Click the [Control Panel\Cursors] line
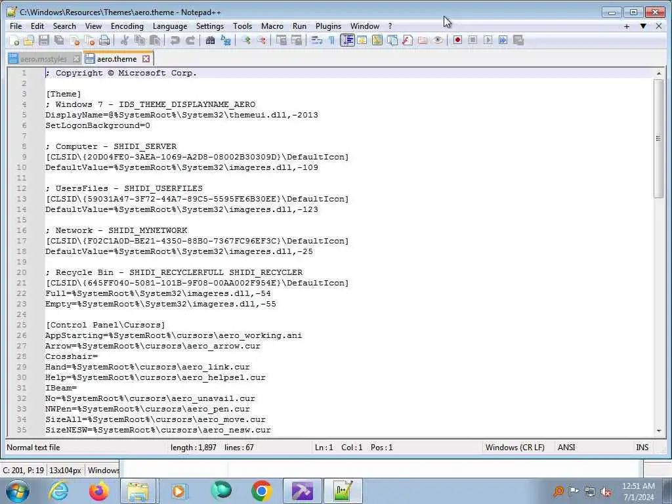Viewport: 672px width, 504px height. pos(106,325)
